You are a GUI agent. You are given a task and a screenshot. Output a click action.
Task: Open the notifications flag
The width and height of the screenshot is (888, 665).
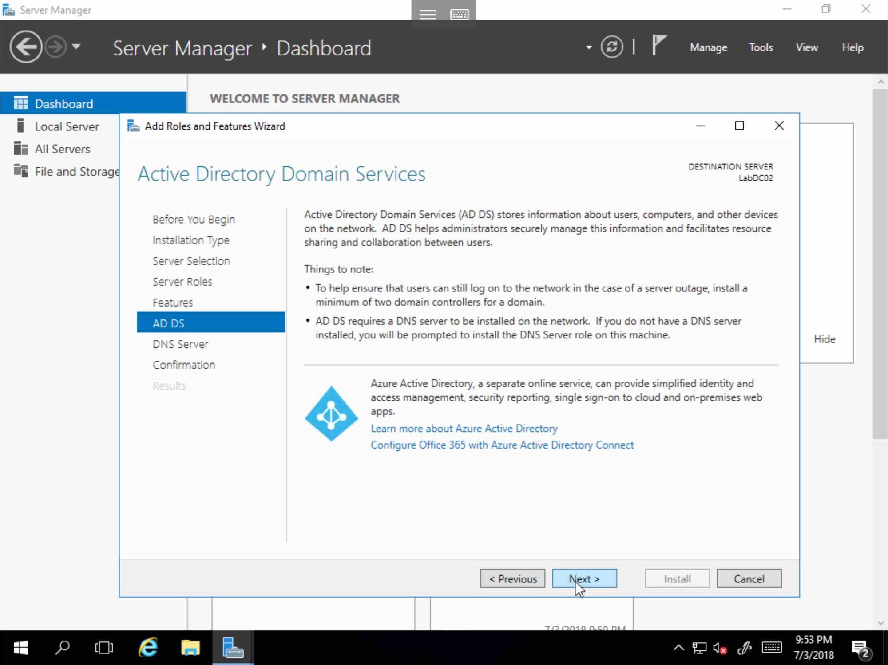pyautogui.click(x=659, y=45)
